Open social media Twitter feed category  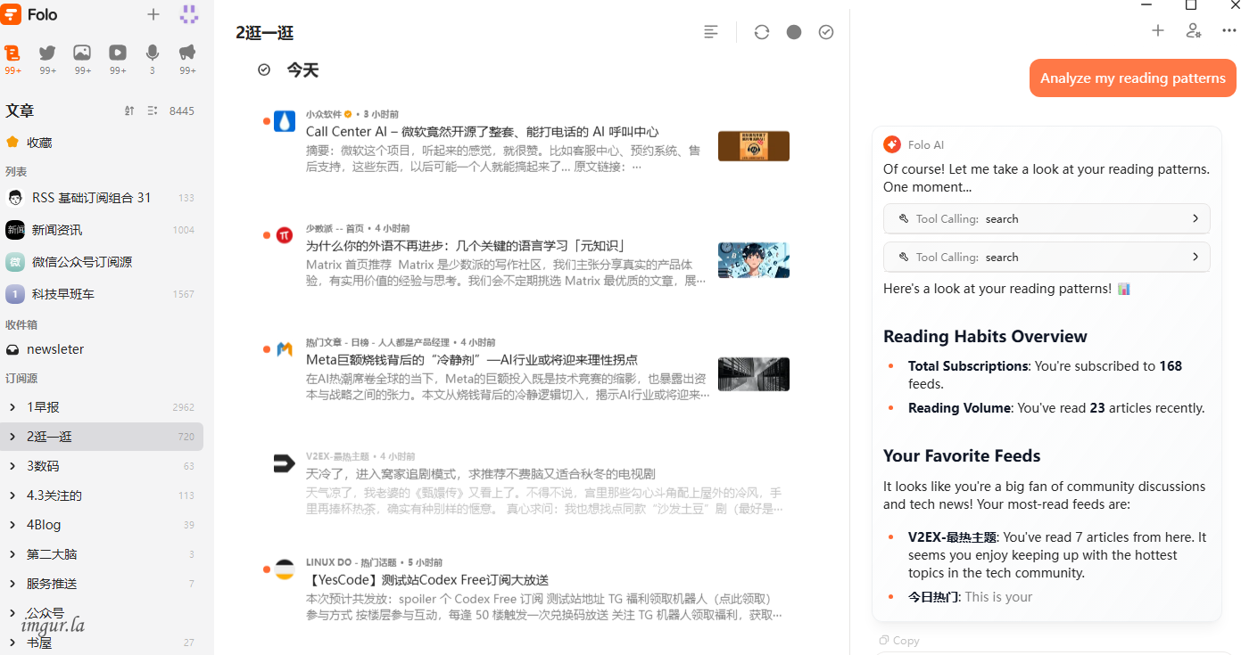click(47, 53)
